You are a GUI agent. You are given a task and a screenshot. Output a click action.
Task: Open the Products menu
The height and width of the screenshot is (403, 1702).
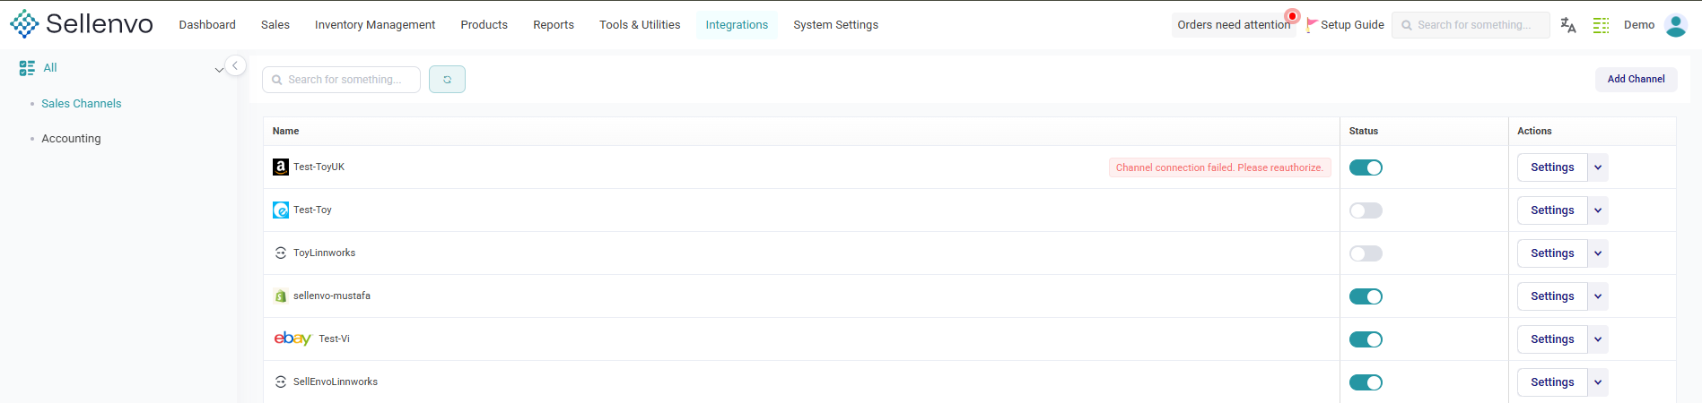(x=484, y=25)
